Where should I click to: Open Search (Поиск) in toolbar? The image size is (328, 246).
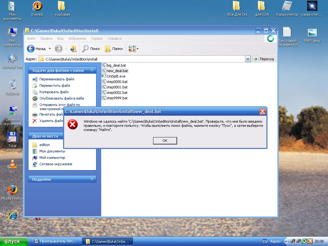point(91,49)
